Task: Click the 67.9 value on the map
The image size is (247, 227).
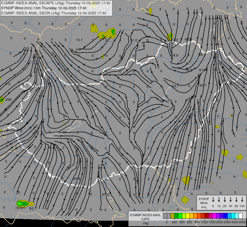Action: (x=105, y=194)
